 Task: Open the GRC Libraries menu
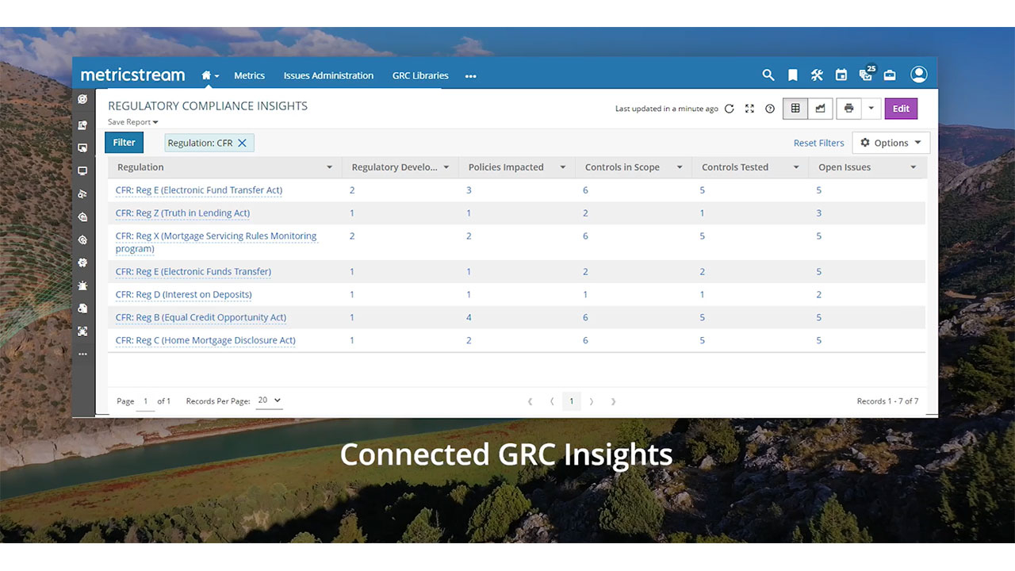[420, 75]
